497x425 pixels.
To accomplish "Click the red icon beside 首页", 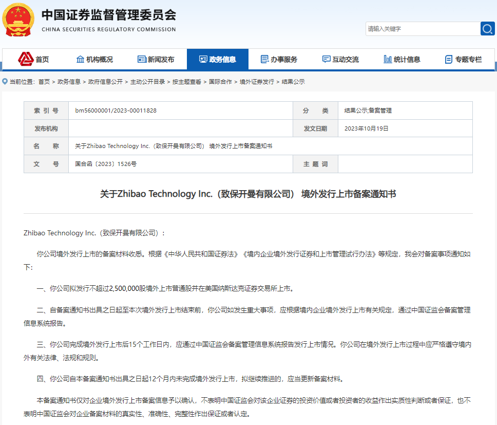I will coord(26,59).
